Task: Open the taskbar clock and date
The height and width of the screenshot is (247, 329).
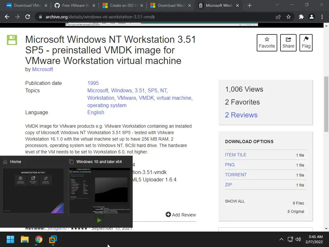Action: (x=314, y=239)
